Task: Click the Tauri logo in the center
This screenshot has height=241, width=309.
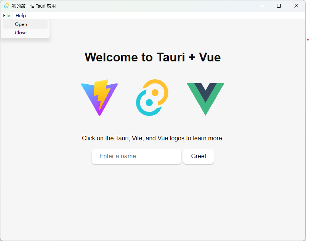Action: [152, 97]
